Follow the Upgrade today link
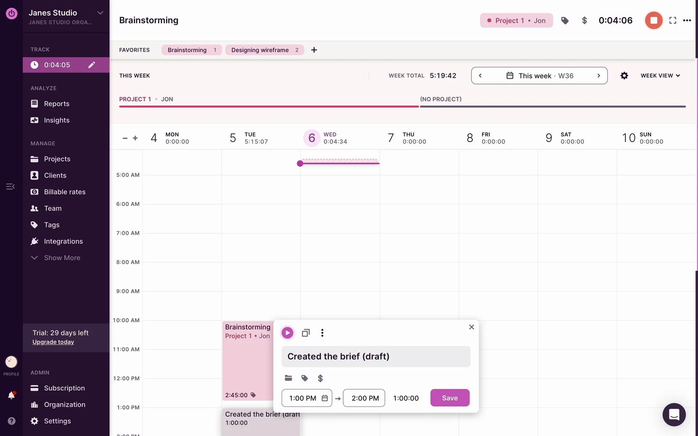 53,342
